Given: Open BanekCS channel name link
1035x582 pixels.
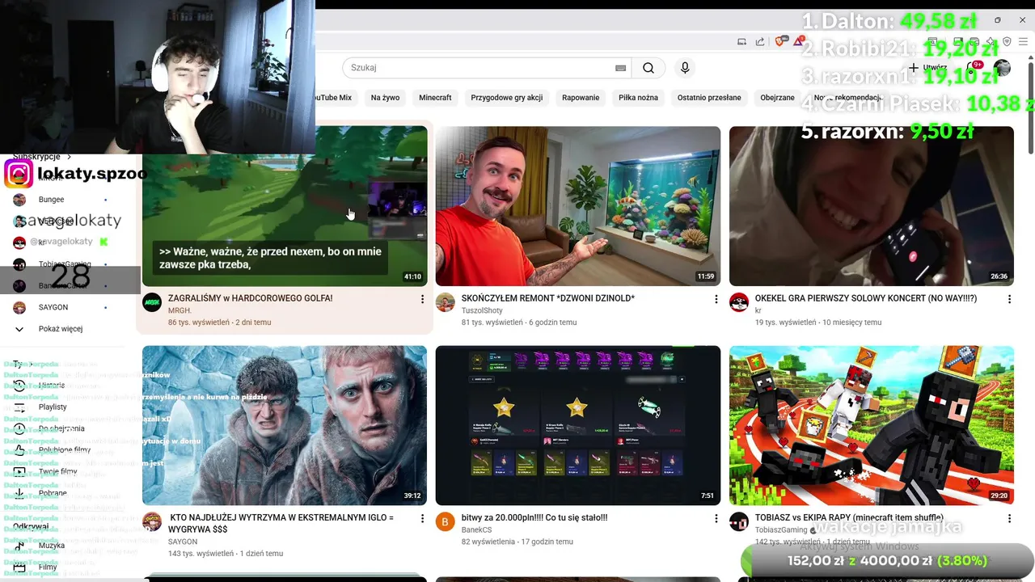Looking at the screenshot, I should (x=476, y=530).
